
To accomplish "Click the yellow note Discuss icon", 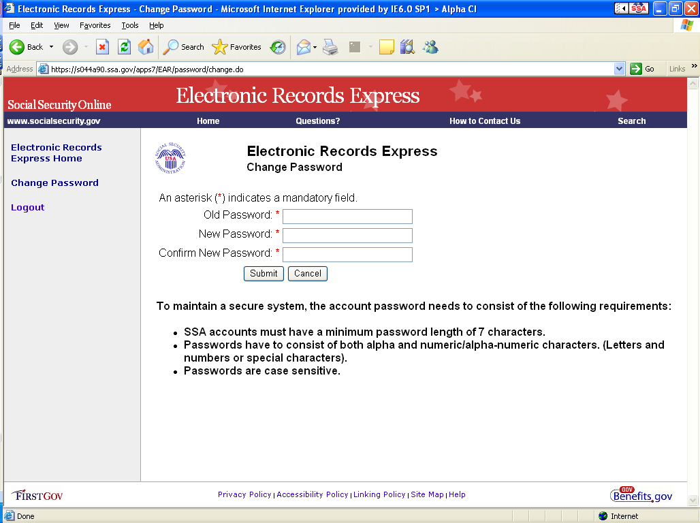I will 387,47.
